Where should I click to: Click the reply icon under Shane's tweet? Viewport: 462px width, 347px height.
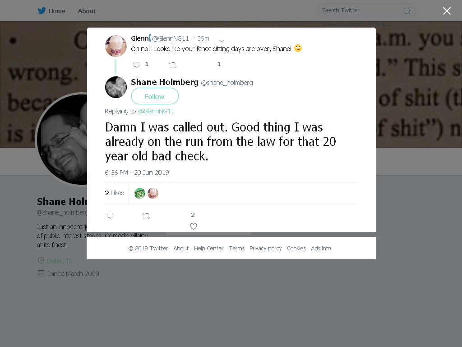coord(110,216)
